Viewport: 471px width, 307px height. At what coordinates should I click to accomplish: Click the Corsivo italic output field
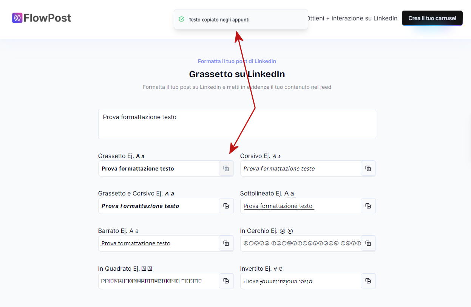(x=300, y=169)
